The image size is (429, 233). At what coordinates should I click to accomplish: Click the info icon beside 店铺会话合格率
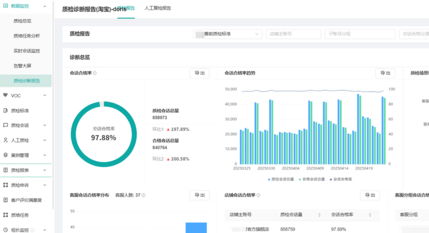coord(258,195)
